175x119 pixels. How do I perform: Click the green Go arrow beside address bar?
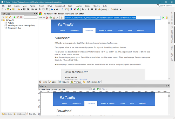point(163,18)
